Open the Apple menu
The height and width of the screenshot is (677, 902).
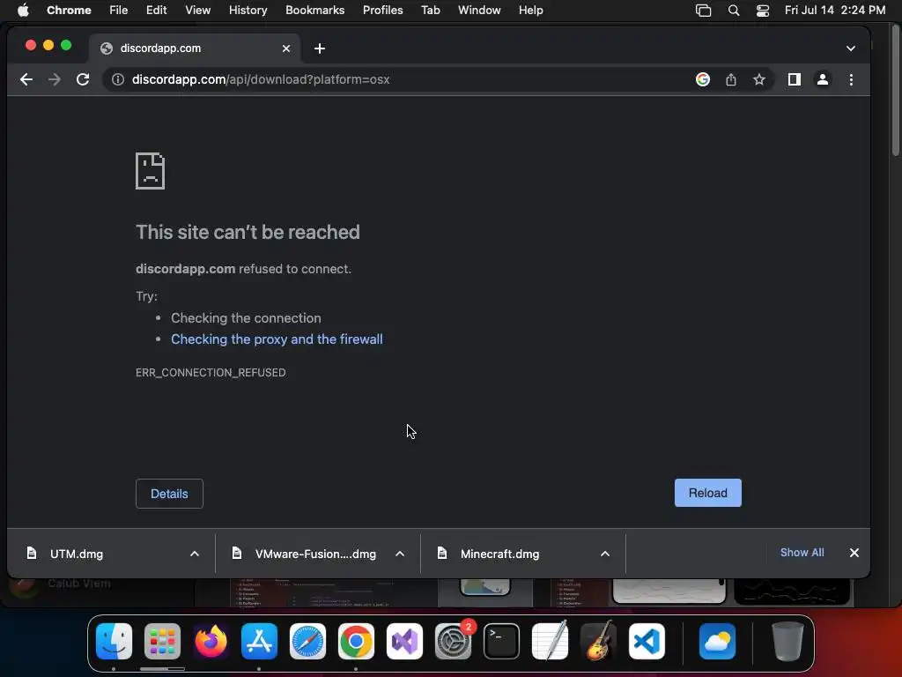[23, 11]
